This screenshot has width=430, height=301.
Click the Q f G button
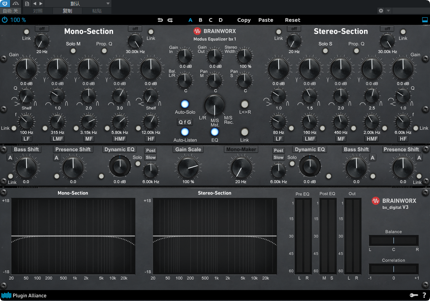point(185,122)
